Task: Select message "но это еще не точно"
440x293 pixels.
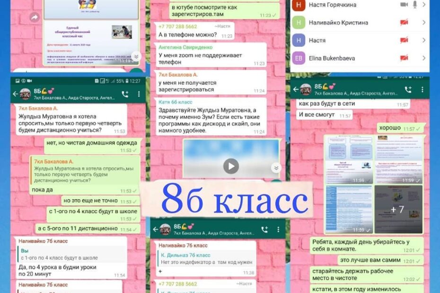Action: [x=101, y=201]
